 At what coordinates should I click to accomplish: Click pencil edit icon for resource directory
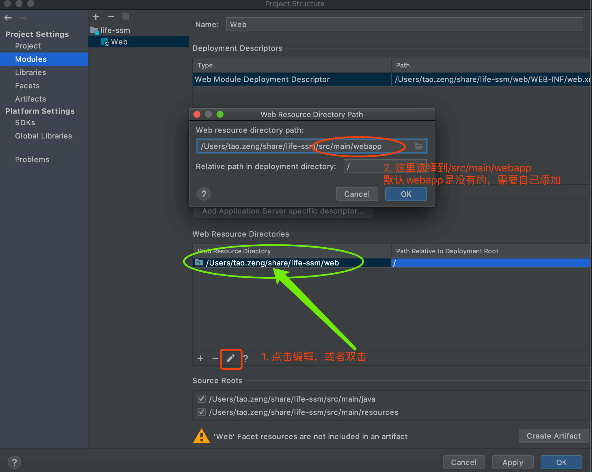click(230, 358)
